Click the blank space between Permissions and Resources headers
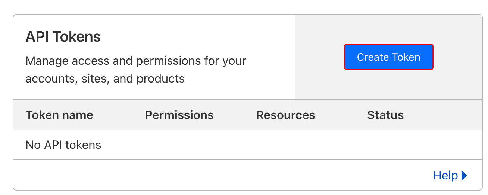The width and height of the screenshot is (488, 195). [235, 115]
